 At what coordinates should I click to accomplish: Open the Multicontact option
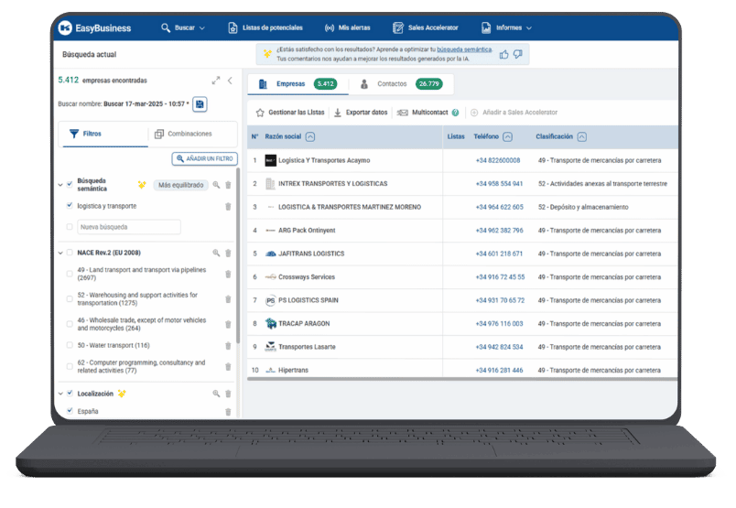(423, 113)
